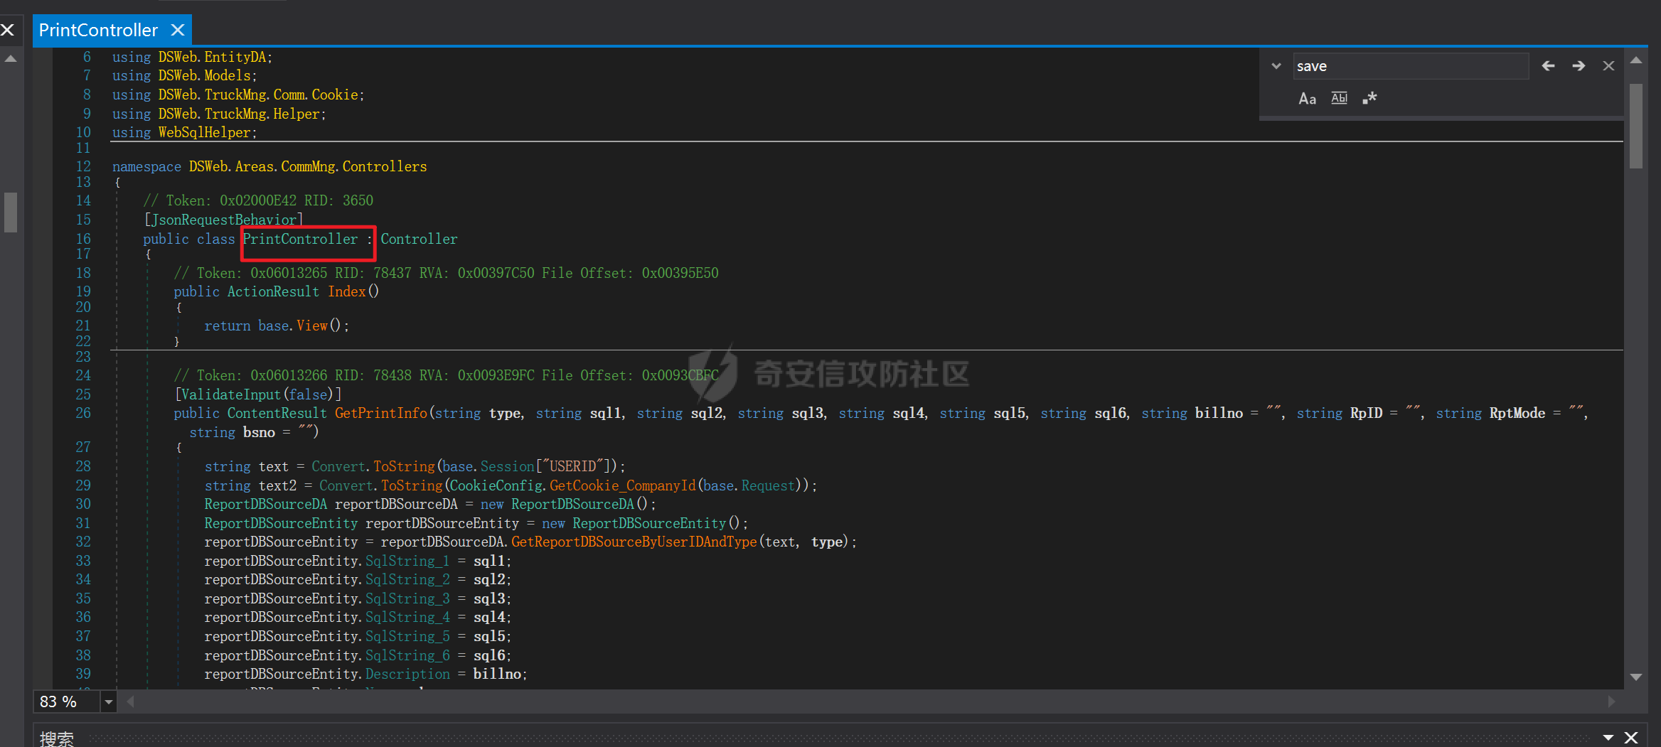Open the 83 % zoom dropdown
Viewport: 1661px width, 747px height.
point(109,702)
